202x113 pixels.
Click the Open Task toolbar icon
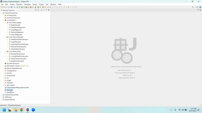click(45, 7)
